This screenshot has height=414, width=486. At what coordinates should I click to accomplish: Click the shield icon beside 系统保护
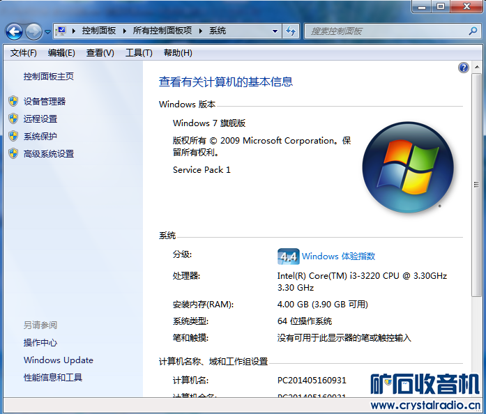(13, 136)
